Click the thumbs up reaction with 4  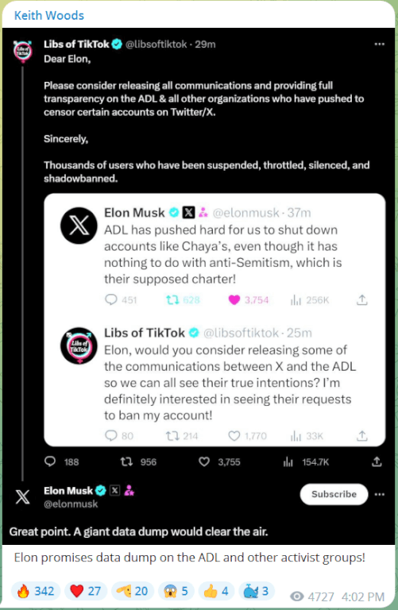coord(216,591)
